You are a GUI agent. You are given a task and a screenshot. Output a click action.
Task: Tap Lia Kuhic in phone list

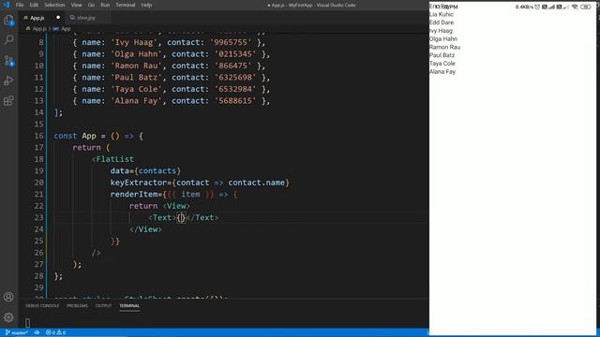click(442, 15)
